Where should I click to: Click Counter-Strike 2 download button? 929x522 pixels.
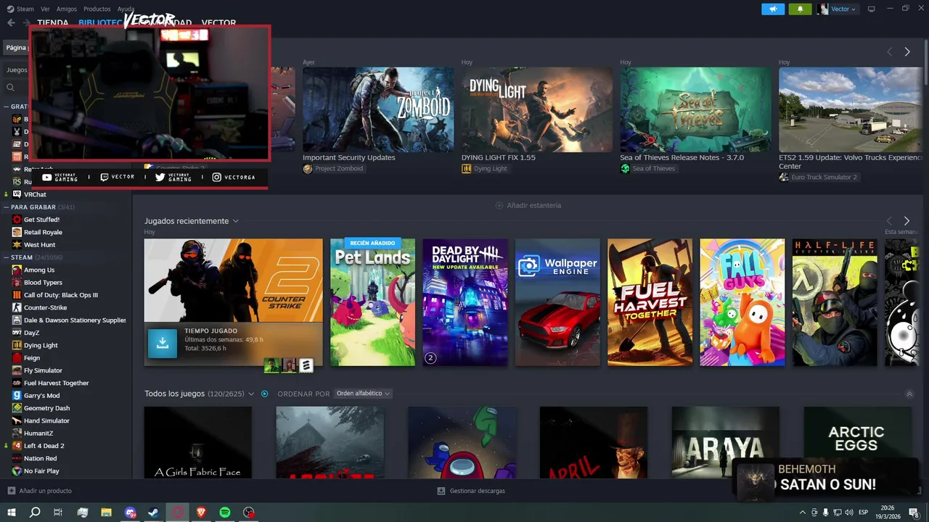click(163, 344)
